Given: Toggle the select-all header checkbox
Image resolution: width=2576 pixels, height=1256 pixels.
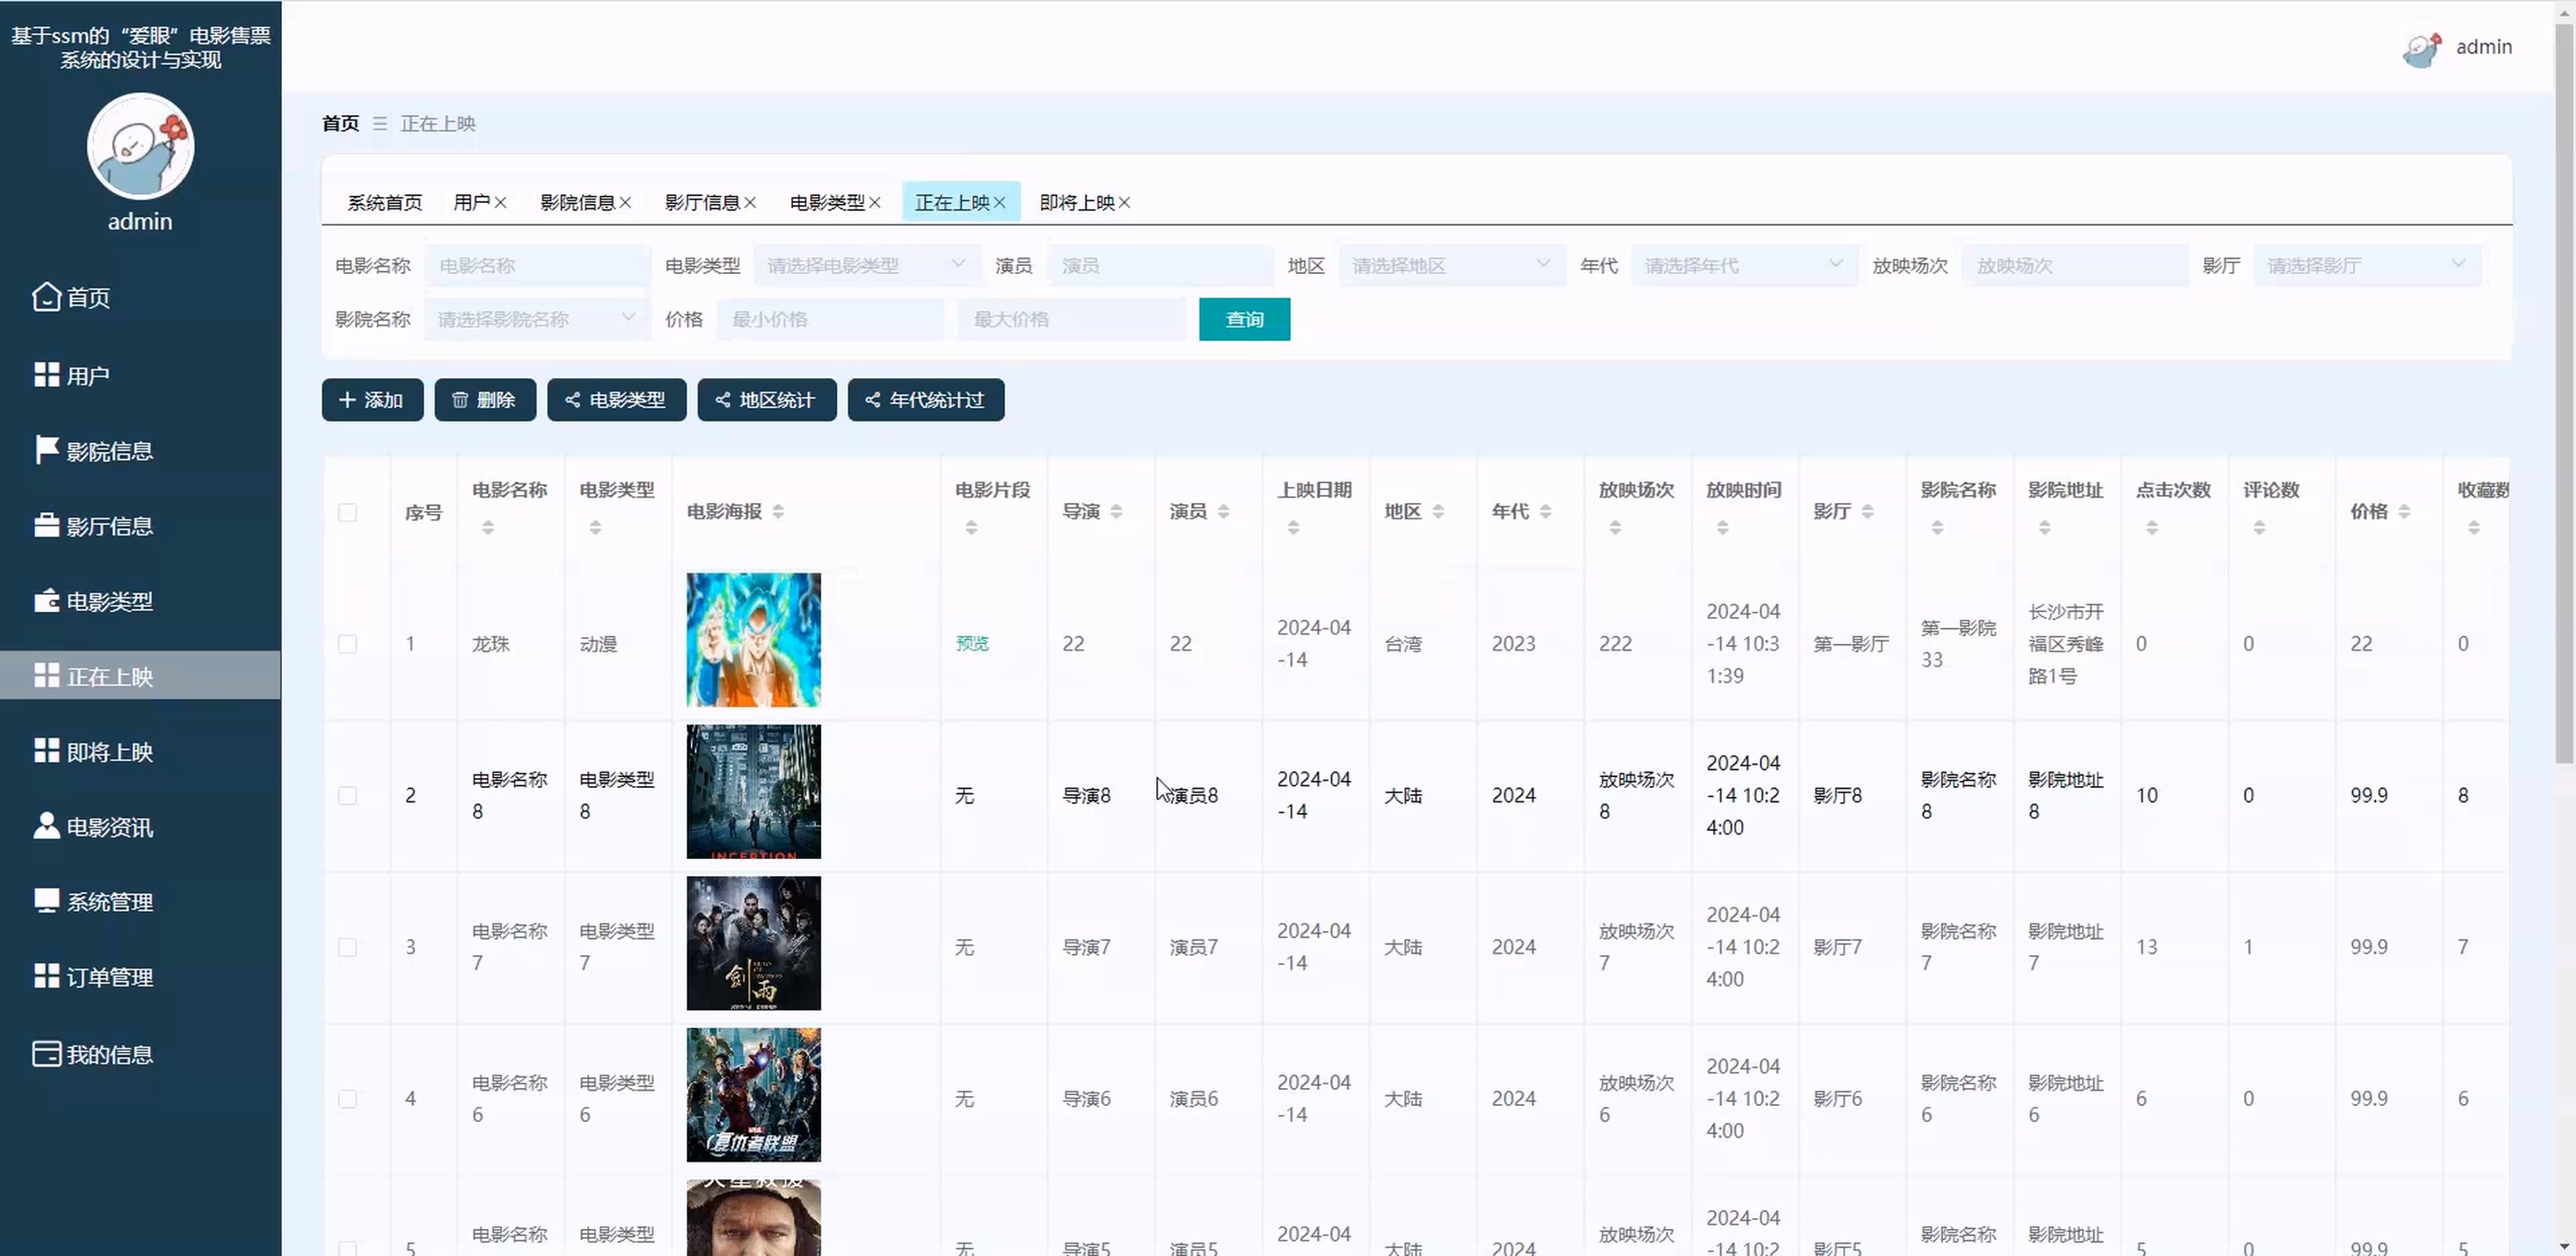Looking at the screenshot, I should tap(347, 512).
